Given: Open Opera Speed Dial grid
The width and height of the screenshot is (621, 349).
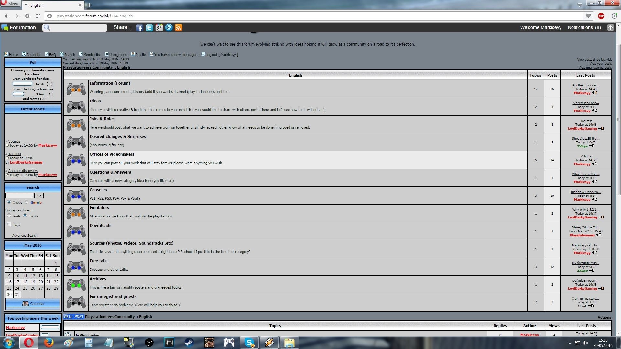Looking at the screenshot, I should tap(38, 16).
